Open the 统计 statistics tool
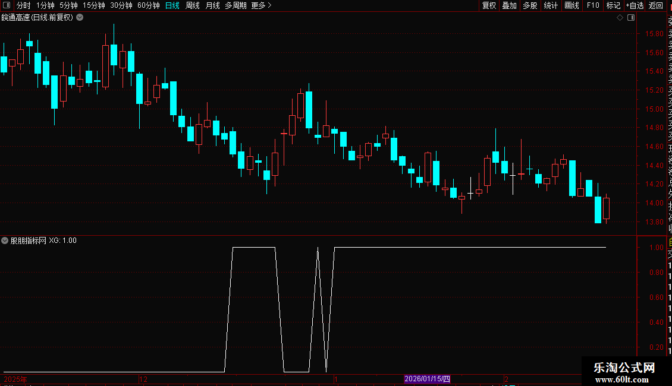The width and height of the screenshot is (672, 386). point(551,5)
